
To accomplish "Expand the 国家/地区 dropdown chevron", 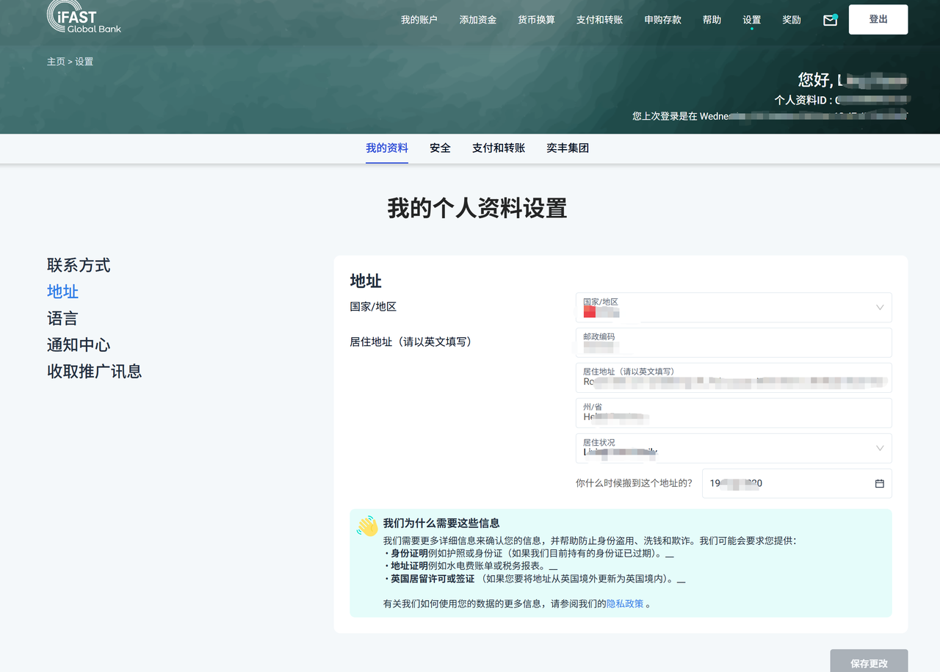I will [880, 307].
